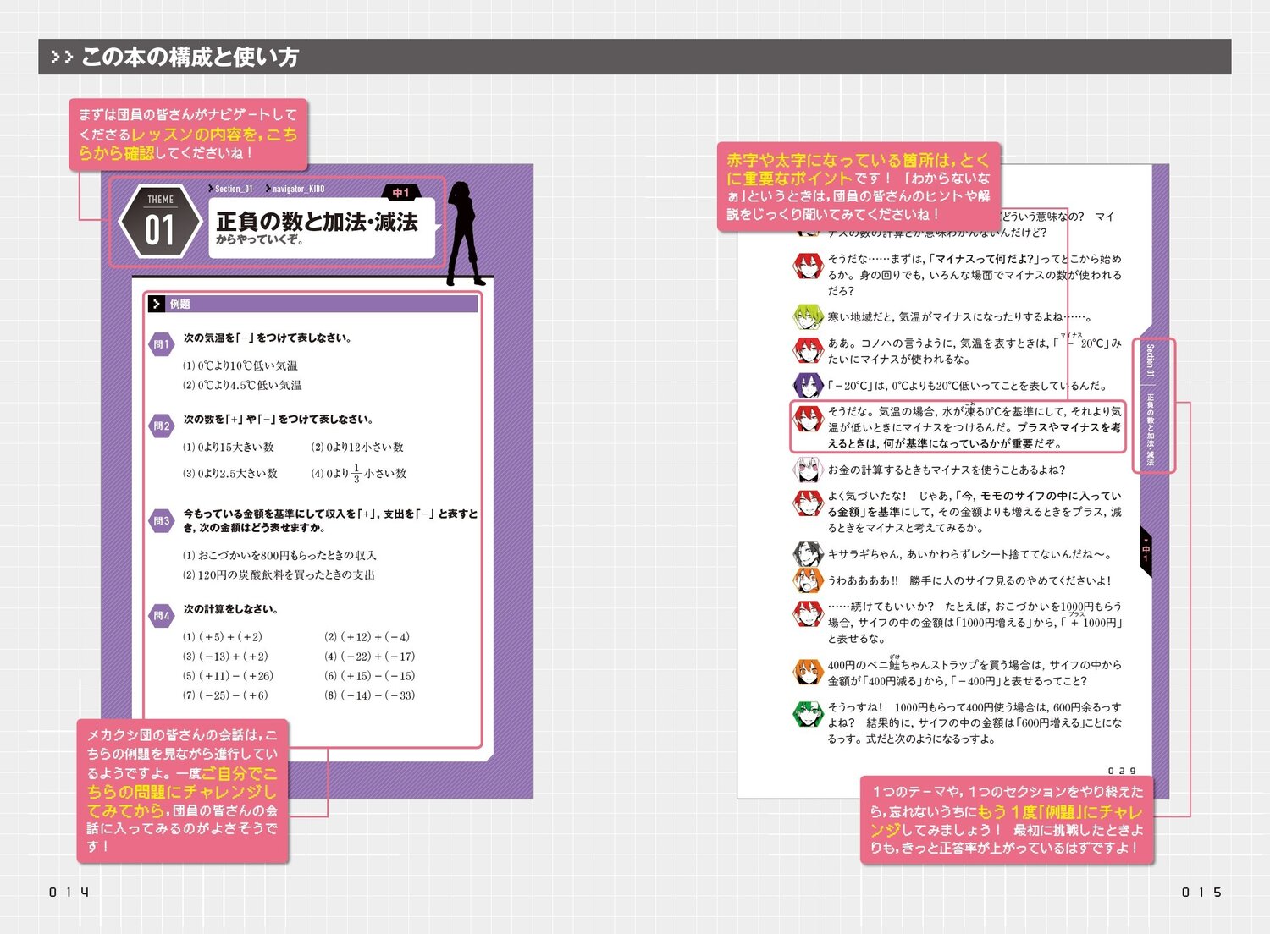The image size is (1270, 934).
Task: Click the orange-haired avatar beside 「うわああああ!!」
Action: [808, 580]
